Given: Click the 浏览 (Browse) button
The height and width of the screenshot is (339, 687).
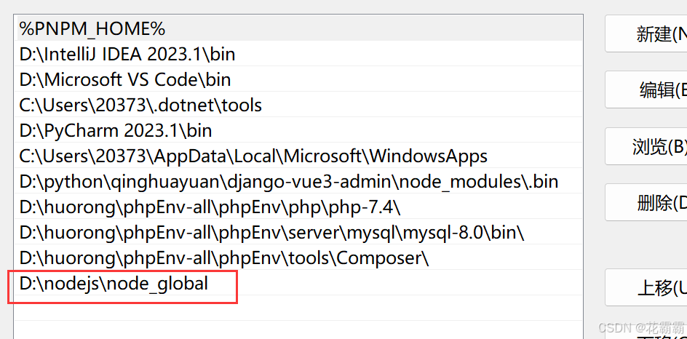Looking at the screenshot, I should coord(646,146).
